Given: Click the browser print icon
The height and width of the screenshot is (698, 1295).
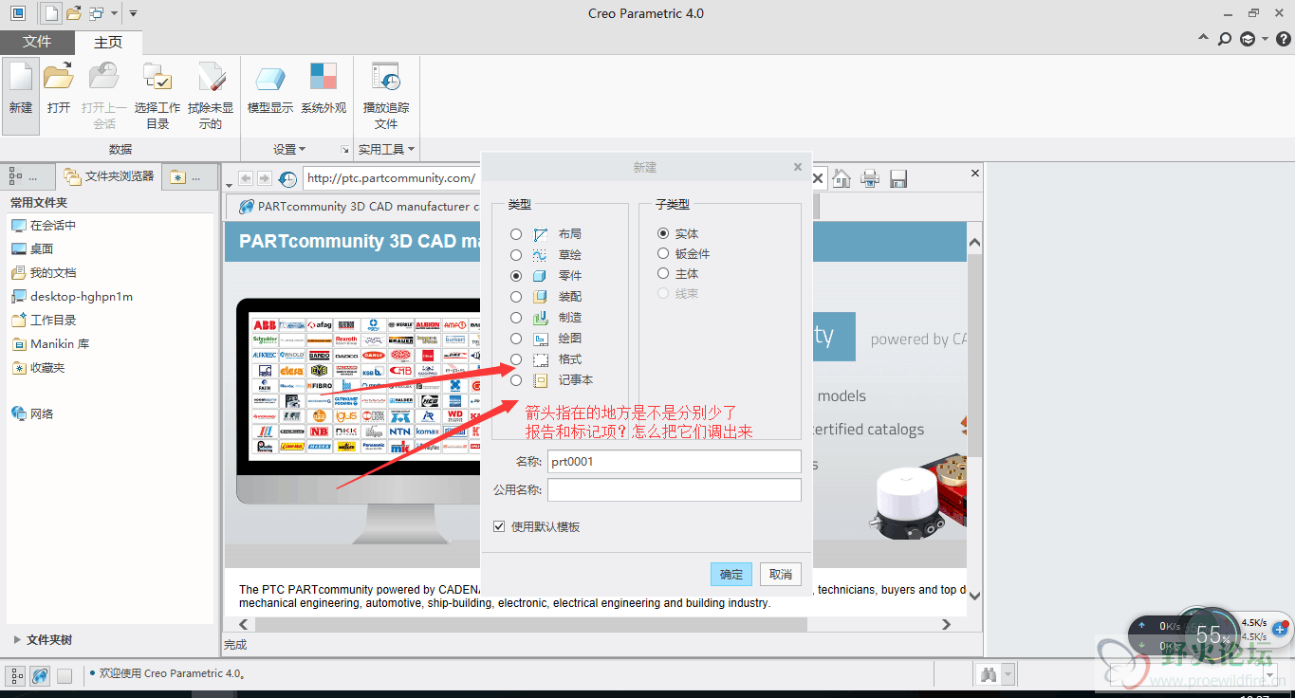Looking at the screenshot, I should (x=870, y=178).
